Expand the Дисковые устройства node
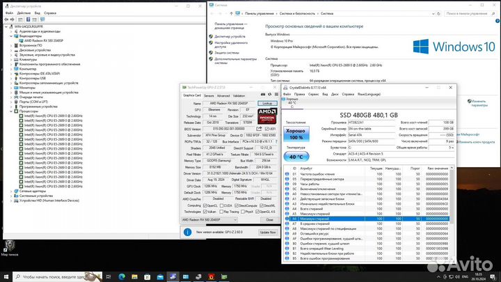 pos(11,50)
